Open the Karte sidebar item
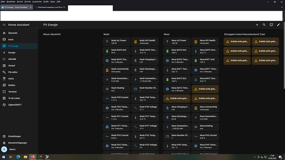Viewport: 285px width, 160px height. 19,40
